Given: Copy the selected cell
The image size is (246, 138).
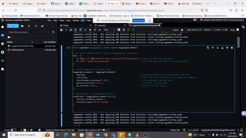Looking at the screenshot, I should tap(76, 30).
